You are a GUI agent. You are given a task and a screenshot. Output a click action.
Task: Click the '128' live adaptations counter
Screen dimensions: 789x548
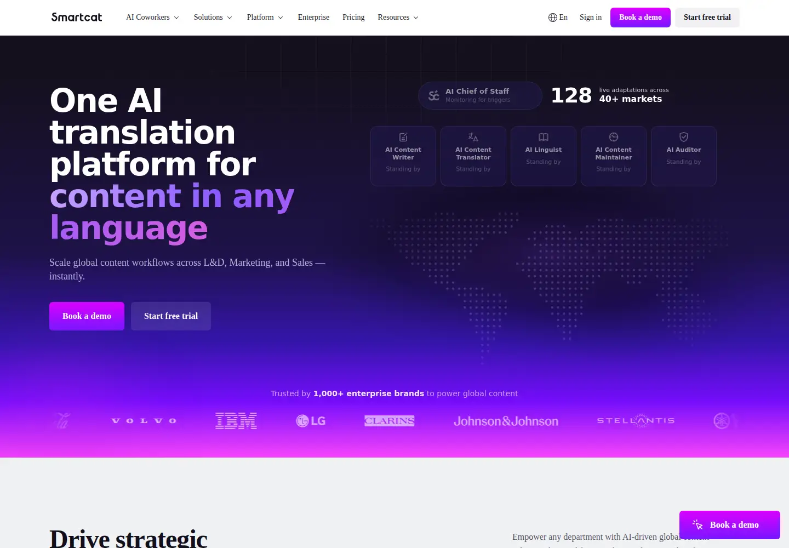(571, 95)
